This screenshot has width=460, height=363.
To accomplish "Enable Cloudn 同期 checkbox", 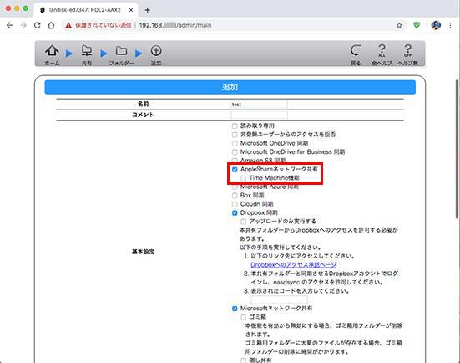I will tap(235, 204).
